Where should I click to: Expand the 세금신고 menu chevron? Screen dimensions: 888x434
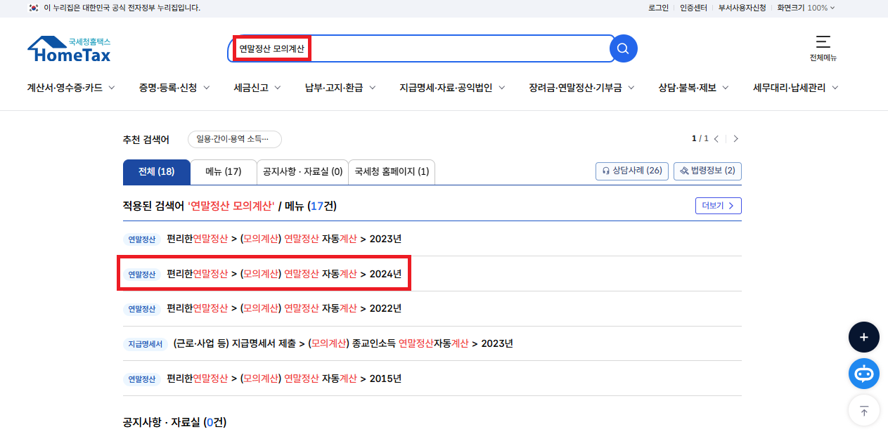(277, 87)
